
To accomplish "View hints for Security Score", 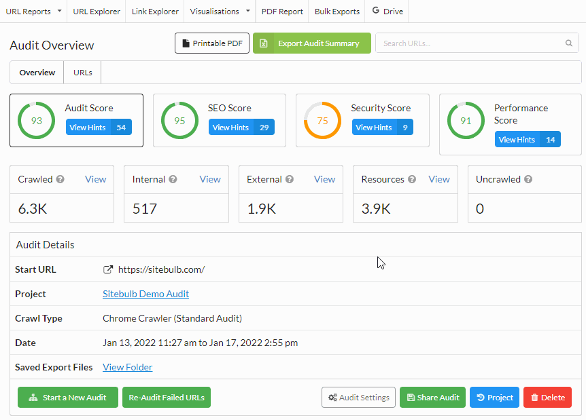I will 382,127.
